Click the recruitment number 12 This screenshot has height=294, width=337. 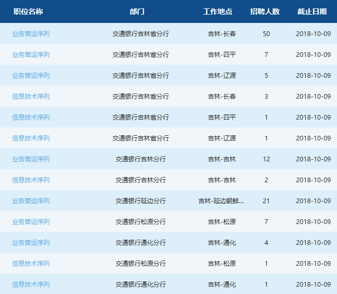click(266, 159)
